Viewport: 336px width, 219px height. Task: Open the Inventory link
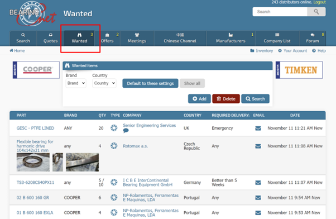(262, 51)
